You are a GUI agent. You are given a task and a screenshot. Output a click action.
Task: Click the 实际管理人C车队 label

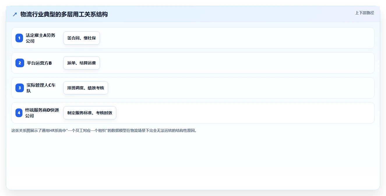point(41,88)
